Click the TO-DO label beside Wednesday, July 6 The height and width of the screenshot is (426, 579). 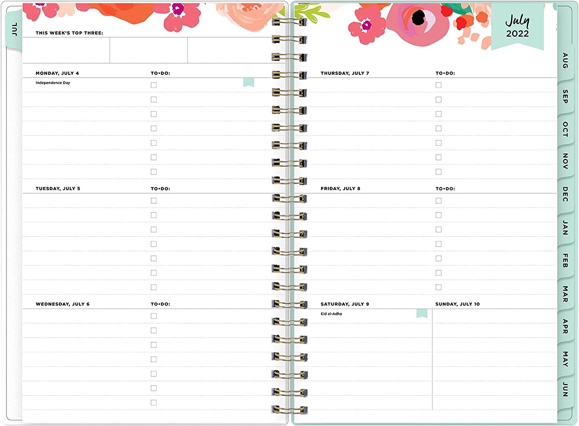point(160,304)
